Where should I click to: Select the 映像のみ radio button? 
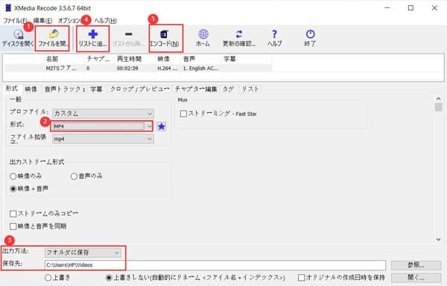[x=13, y=176]
